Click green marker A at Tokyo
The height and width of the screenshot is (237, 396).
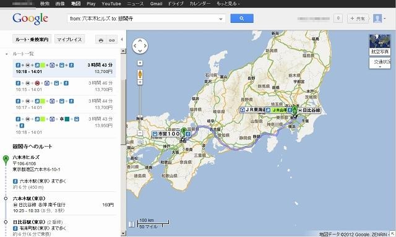coord(295,110)
